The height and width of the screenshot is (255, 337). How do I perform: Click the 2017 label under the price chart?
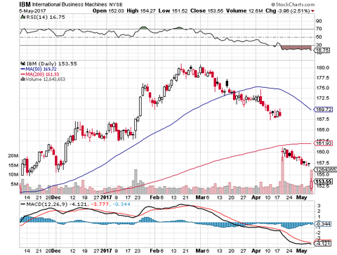106,197
